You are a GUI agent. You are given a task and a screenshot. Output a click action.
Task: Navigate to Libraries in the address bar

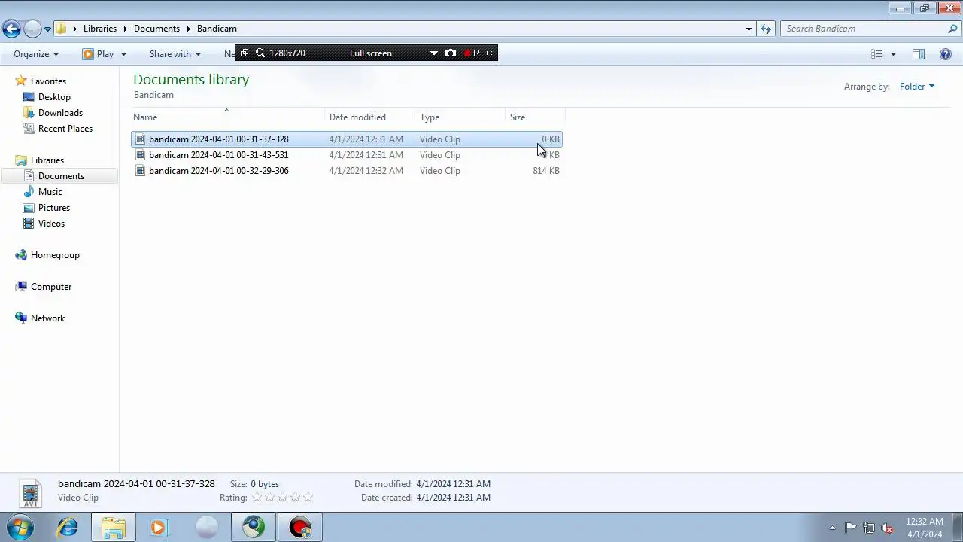pos(100,29)
